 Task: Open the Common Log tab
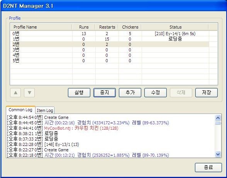[x=20, y=110]
